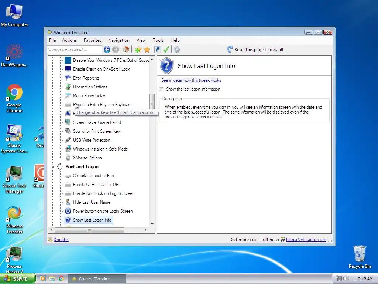Select Enable CTRL + ALT + DEL tweak
Screen dimensions: 378x284
click(97, 185)
